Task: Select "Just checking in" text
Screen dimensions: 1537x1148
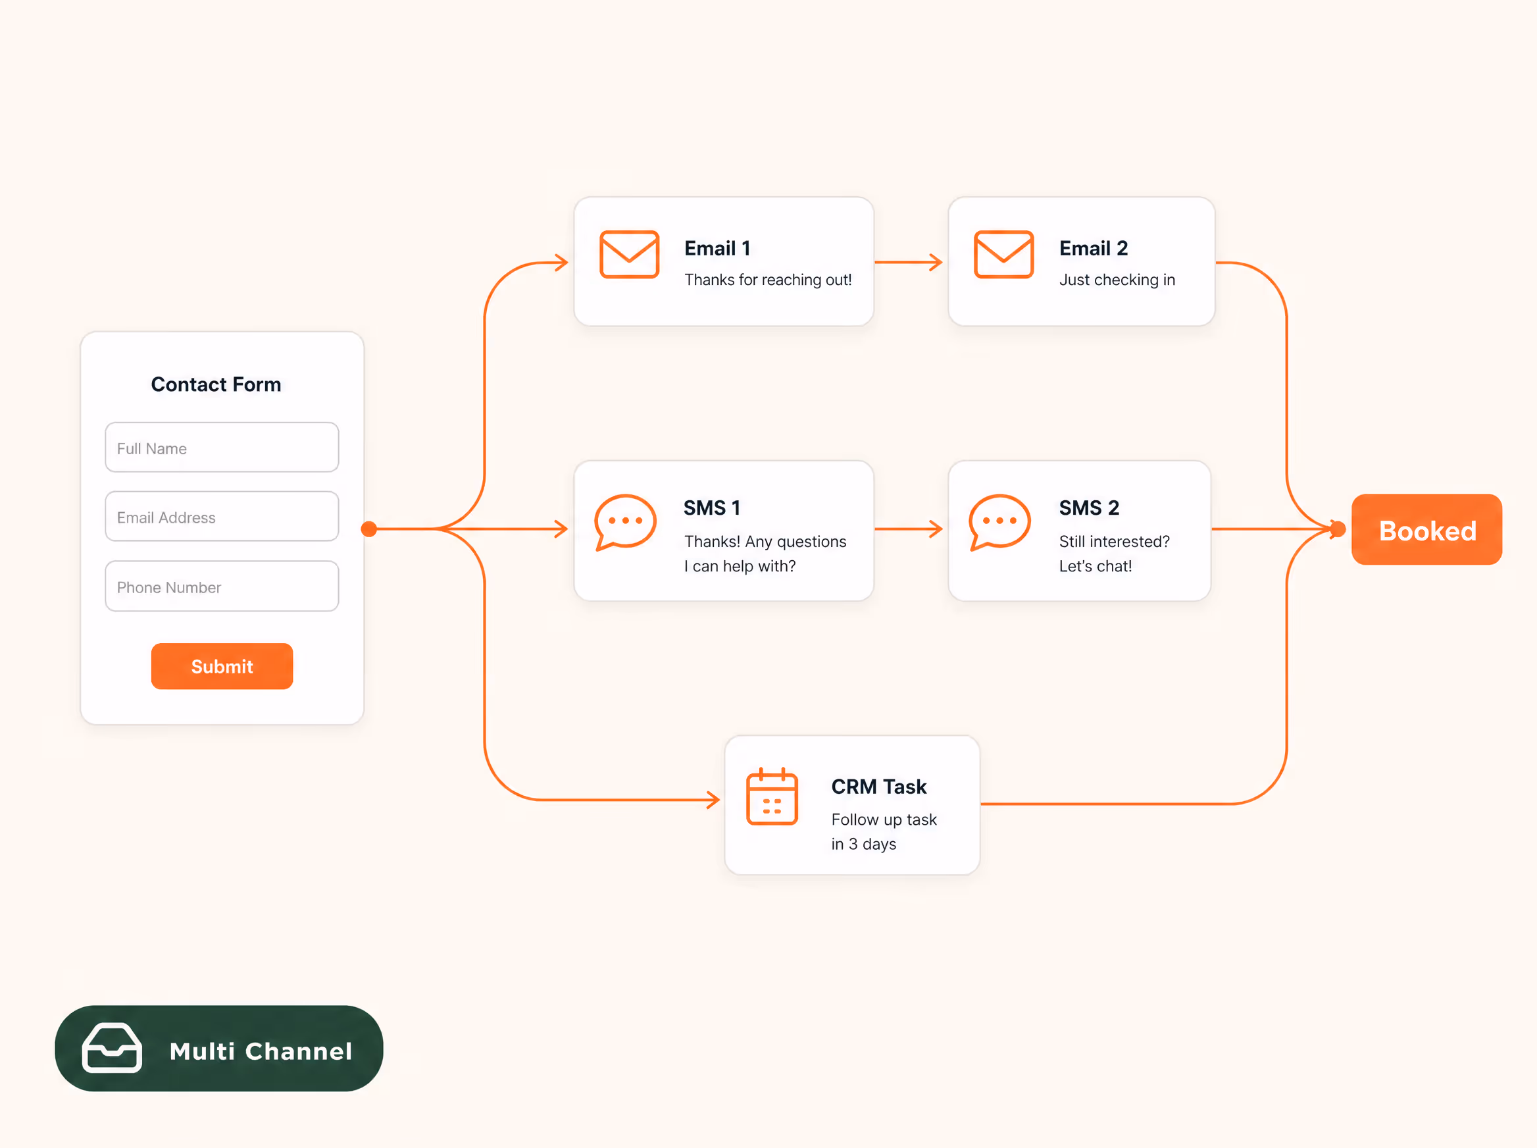Action: point(1117,279)
